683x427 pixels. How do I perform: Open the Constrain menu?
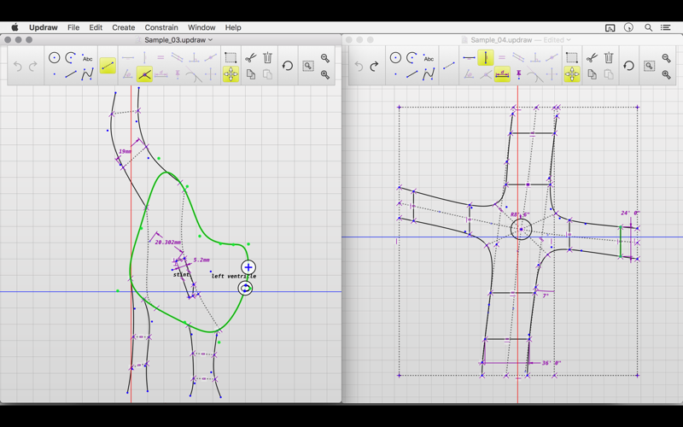[161, 27]
